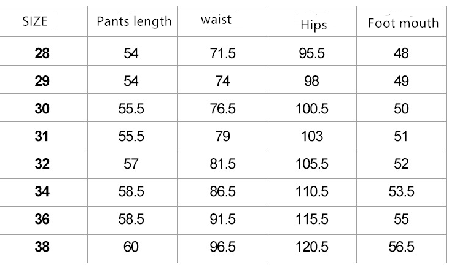Image resolution: width=457 pixels, height=265 pixels.
Task: Select the Pants length column header
Action: [x=134, y=21]
